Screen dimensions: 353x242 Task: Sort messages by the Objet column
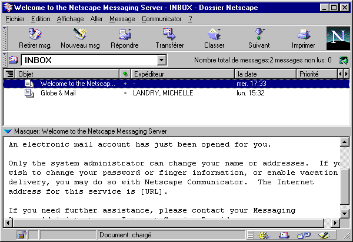(67, 74)
